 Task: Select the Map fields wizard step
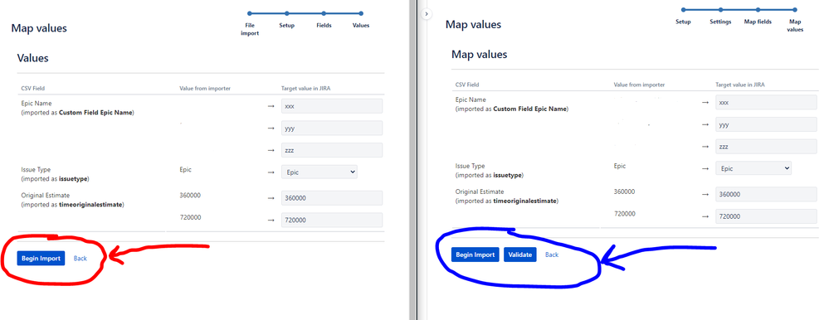click(x=758, y=22)
